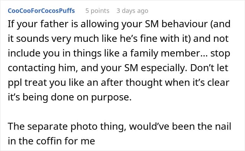Open CooCooForCocosPuffs user profile
Image resolution: width=245 pixels, height=151 pixels.
41,11
